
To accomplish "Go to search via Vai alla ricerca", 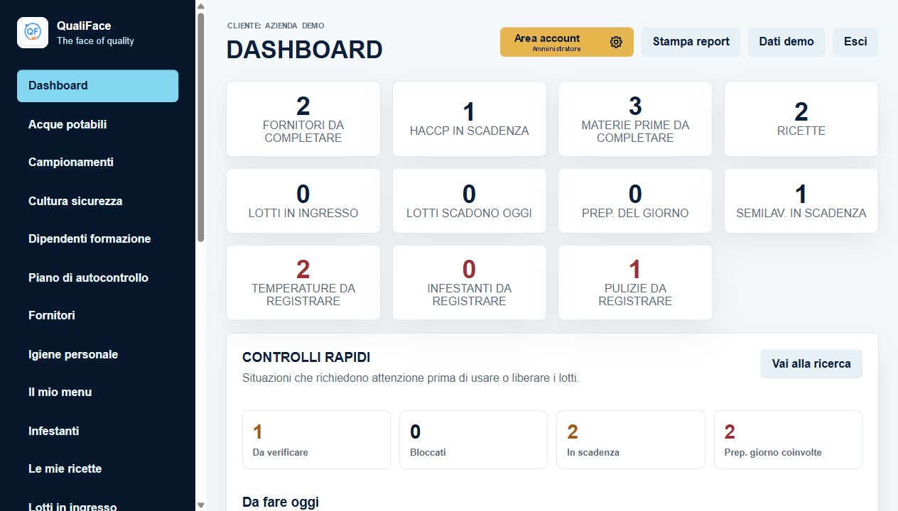I will [811, 363].
